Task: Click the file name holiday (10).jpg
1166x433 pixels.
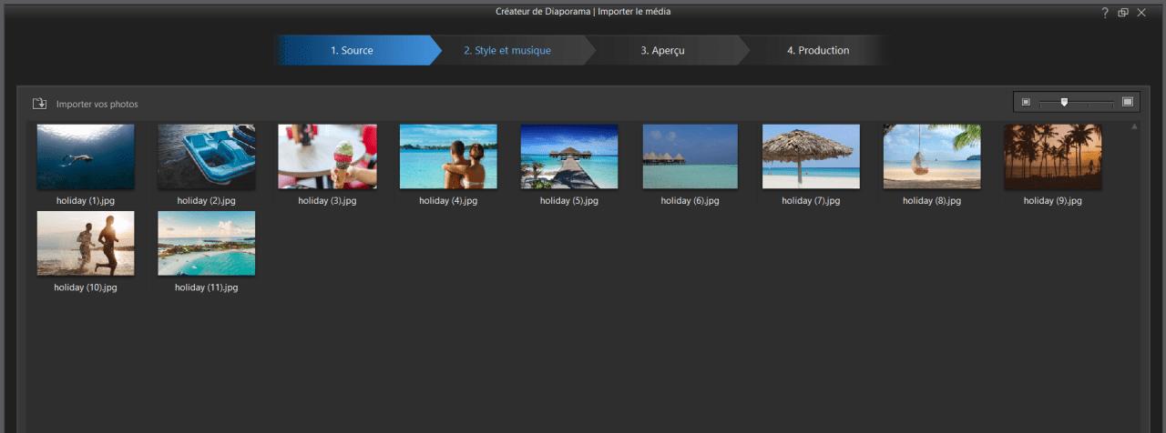Action: tap(86, 287)
